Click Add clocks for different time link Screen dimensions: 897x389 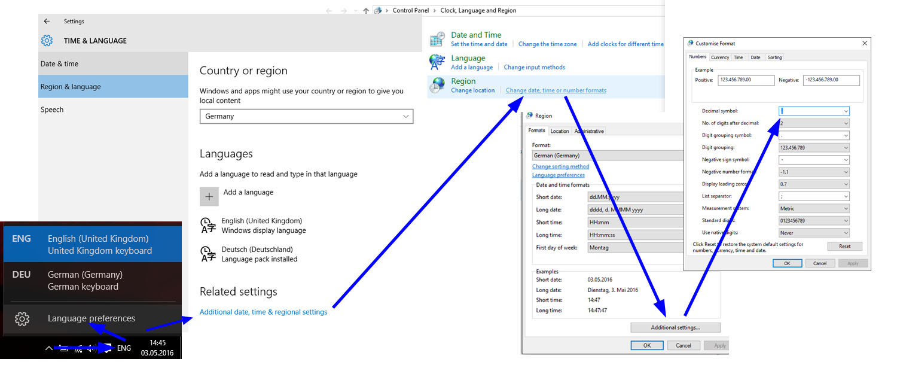click(626, 44)
